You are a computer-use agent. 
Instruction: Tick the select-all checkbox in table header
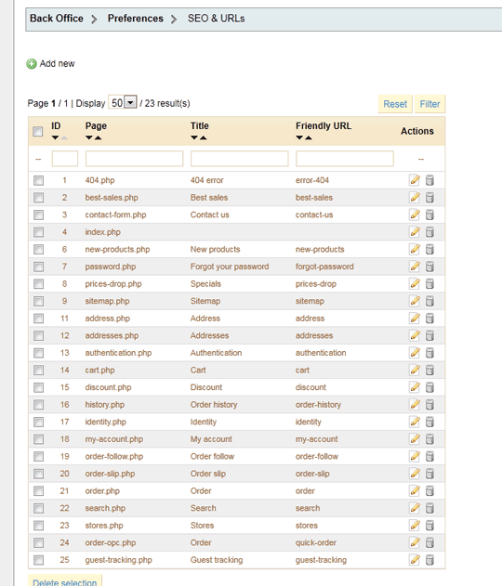tap(38, 131)
